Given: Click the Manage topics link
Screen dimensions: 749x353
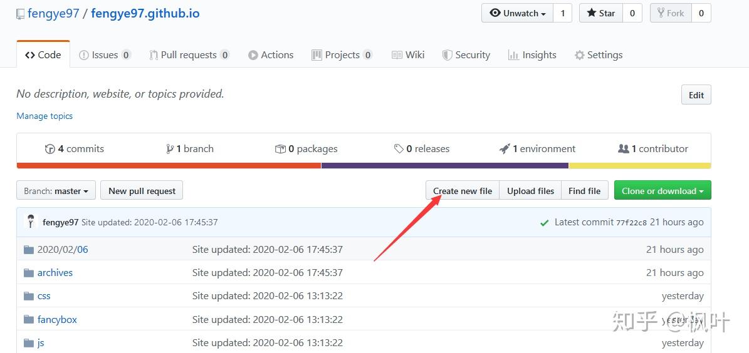Looking at the screenshot, I should [x=45, y=116].
